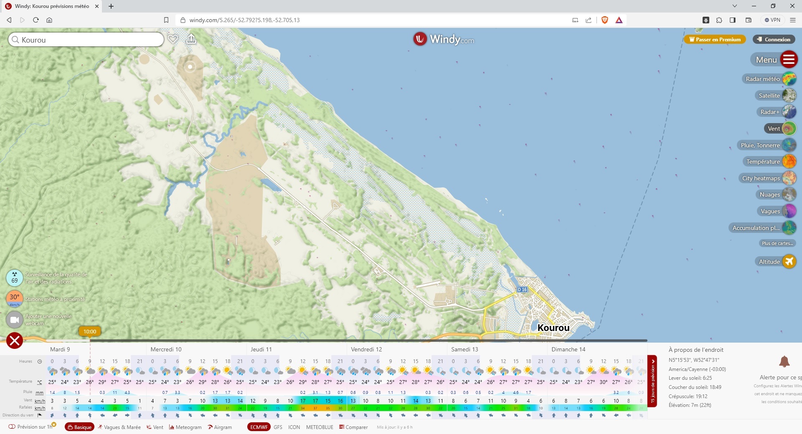Click the 10:00 timeline marker

click(90, 331)
